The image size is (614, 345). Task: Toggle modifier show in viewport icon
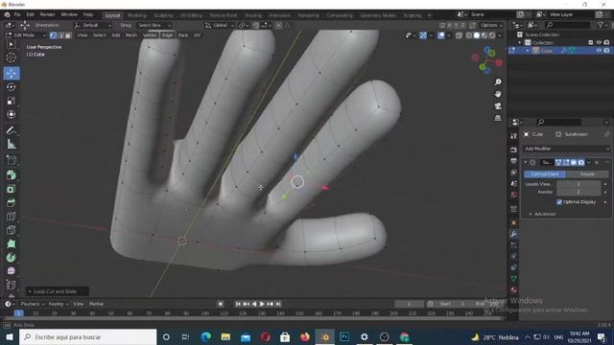574,162
